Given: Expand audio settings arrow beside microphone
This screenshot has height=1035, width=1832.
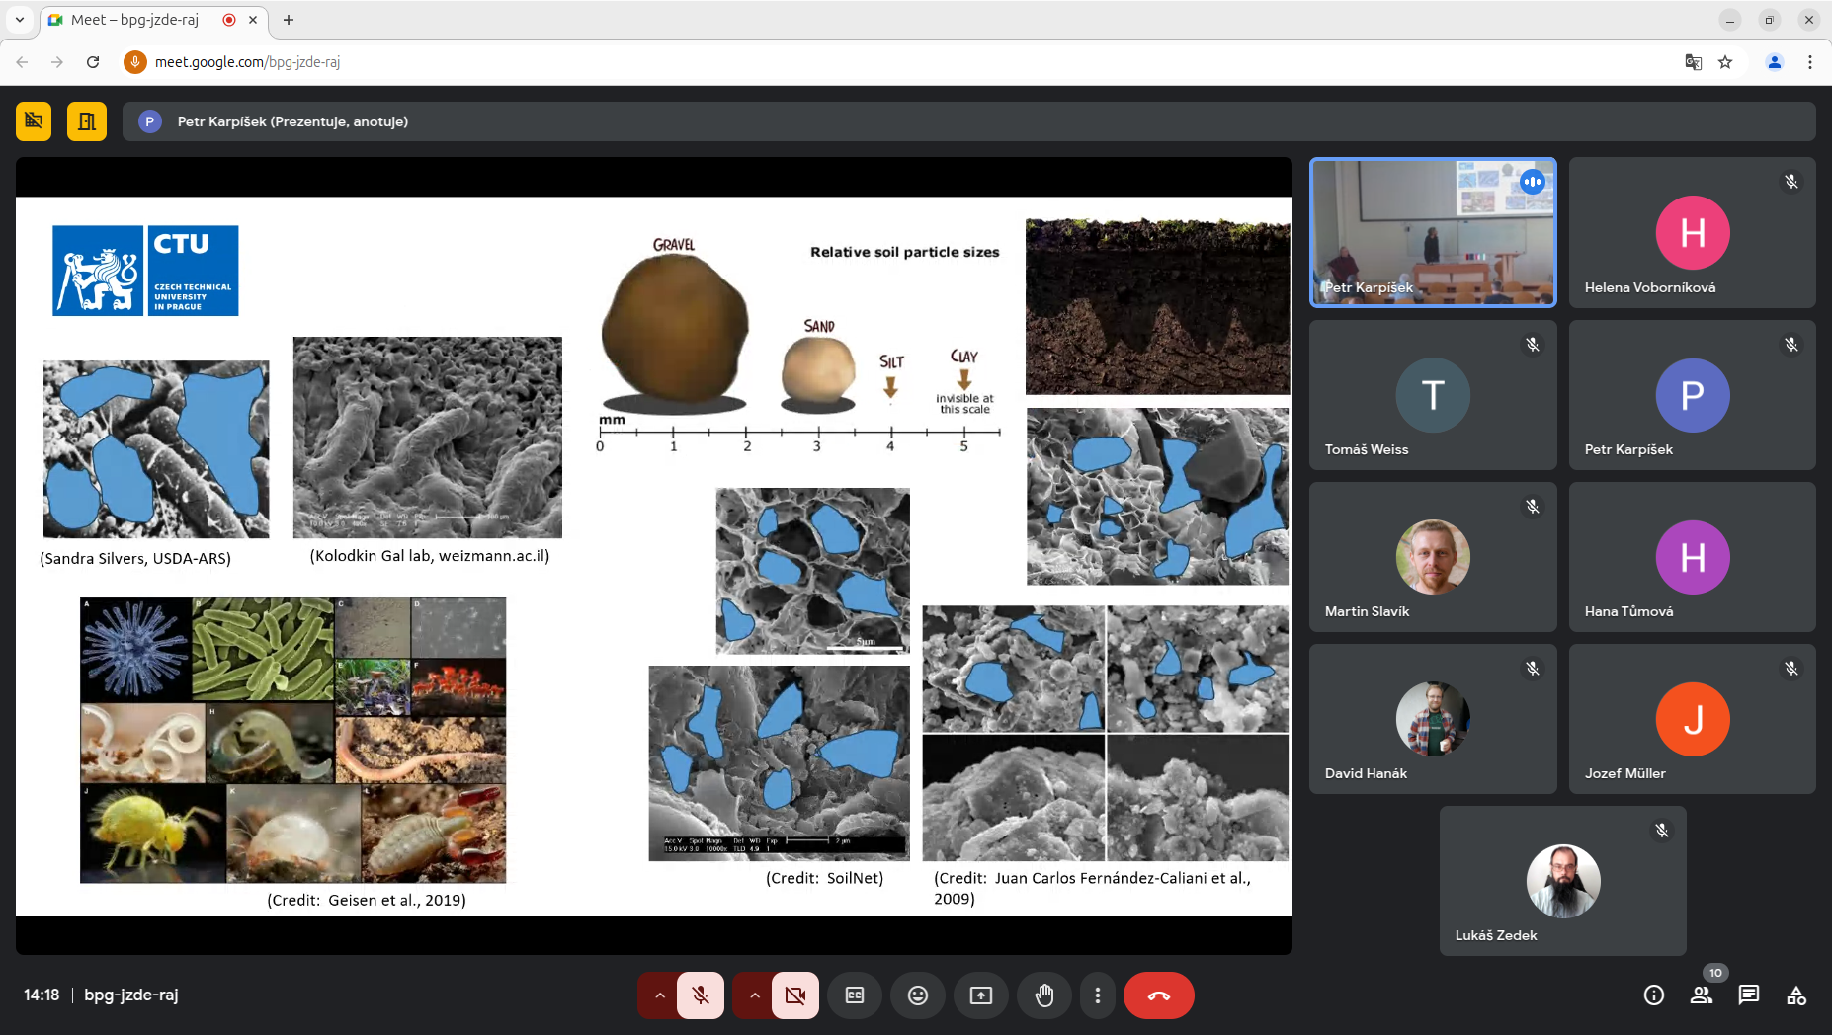Looking at the screenshot, I should (x=659, y=995).
